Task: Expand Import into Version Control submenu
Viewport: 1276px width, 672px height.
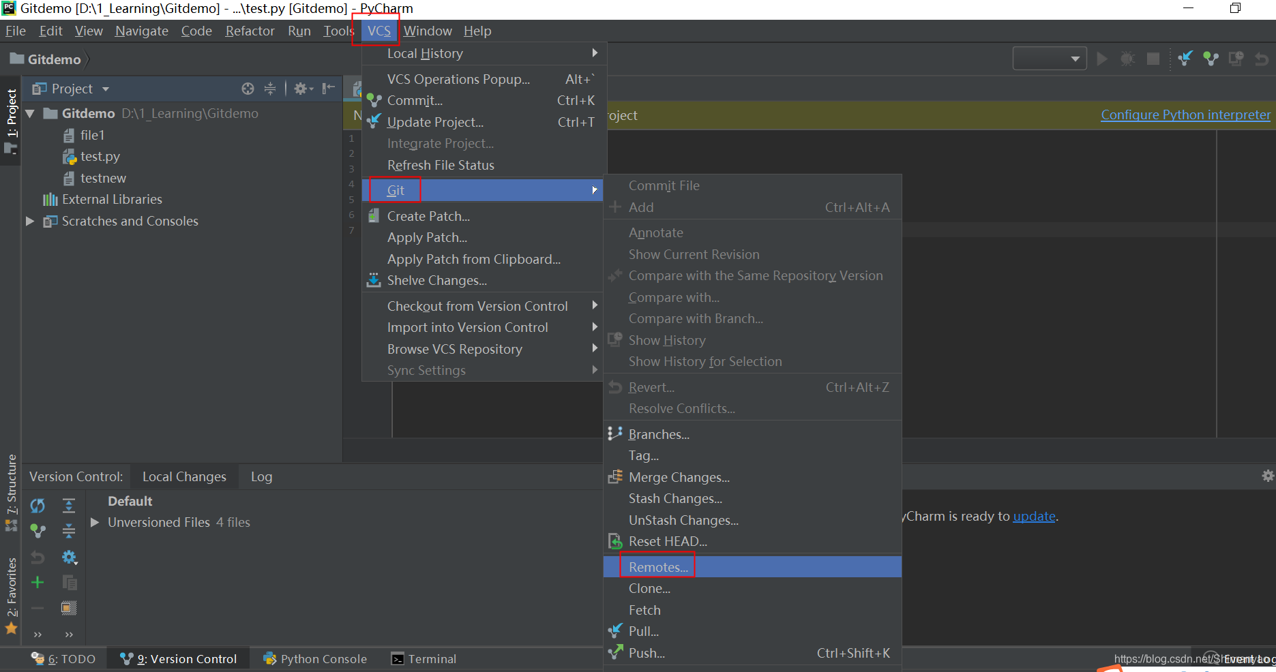Action: coord(484,327)
